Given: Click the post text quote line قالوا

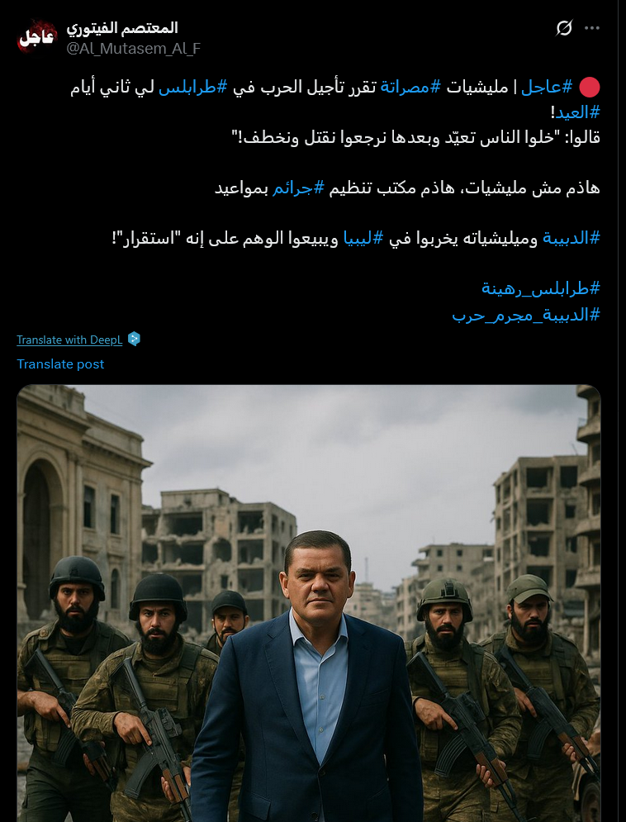Looking at the screenshot, I should (x=415, y=137).
